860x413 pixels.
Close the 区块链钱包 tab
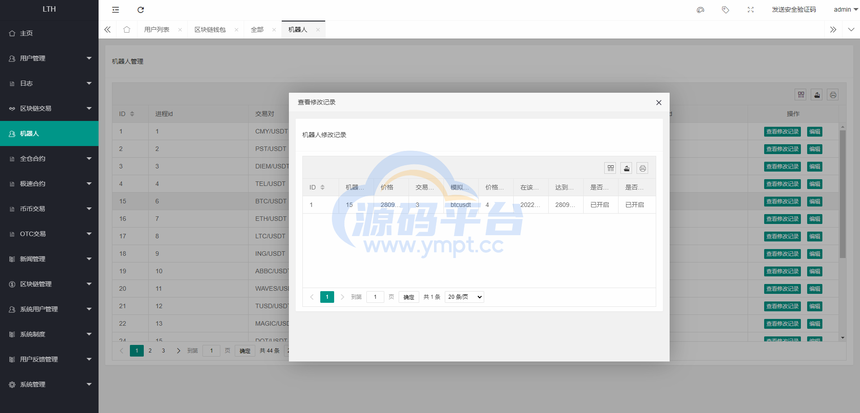coord(236,30)
